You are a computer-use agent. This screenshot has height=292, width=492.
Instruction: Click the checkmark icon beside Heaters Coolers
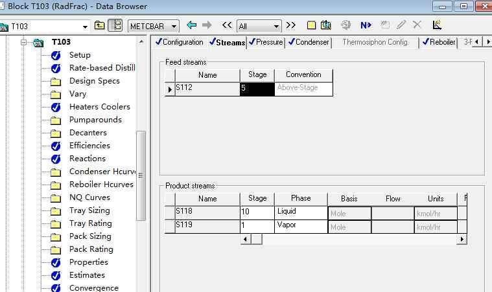[56, 107]
